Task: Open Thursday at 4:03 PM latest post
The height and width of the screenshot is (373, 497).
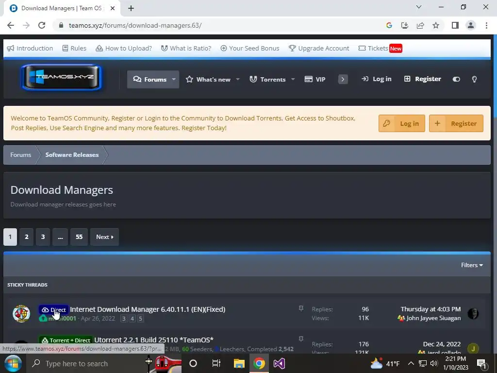Action: tap(431, 309)
